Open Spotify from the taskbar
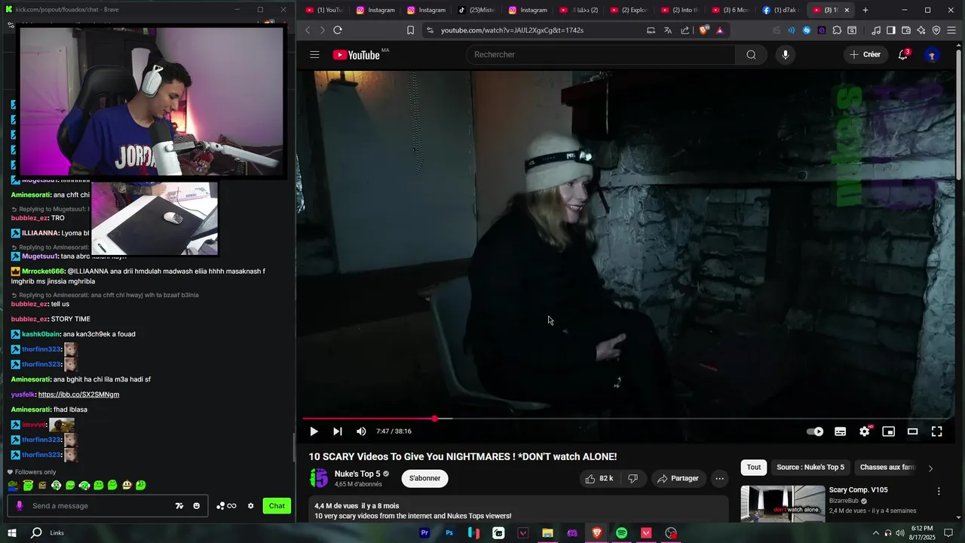The height and width of the screenshot is (543, 965). (x=621, y=533)
